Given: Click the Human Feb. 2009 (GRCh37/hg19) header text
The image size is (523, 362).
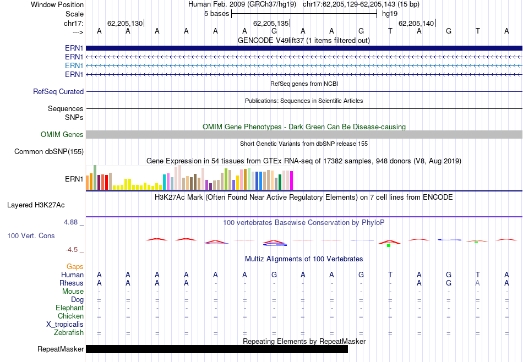Looking at the screenshot, I should pyautogui.click(x=242, y=4).
